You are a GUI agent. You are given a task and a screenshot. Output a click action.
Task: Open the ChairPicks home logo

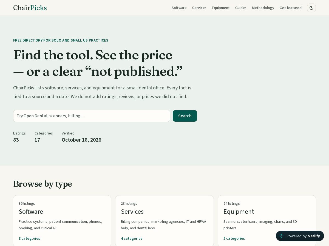pyautogui.click(x=30, y=8)
